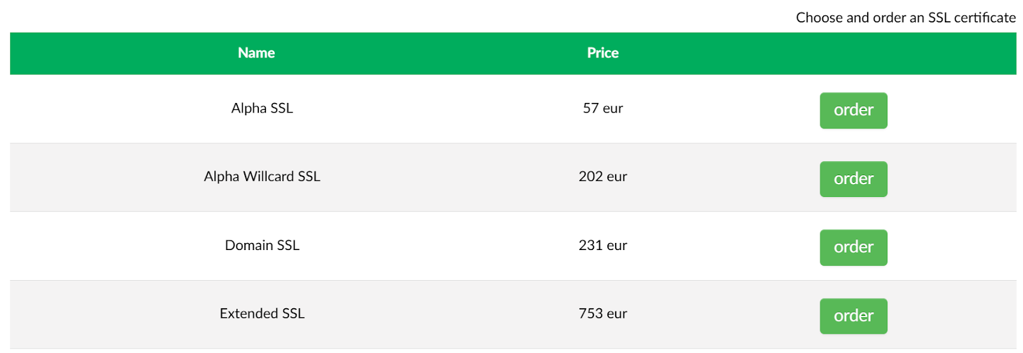Select the Alpha SSL name text
The width and height of the screenshot is (1023, 353).
click(262, 108)
